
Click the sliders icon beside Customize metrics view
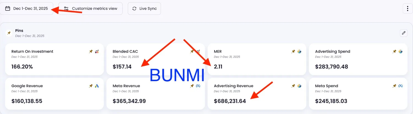66,8
